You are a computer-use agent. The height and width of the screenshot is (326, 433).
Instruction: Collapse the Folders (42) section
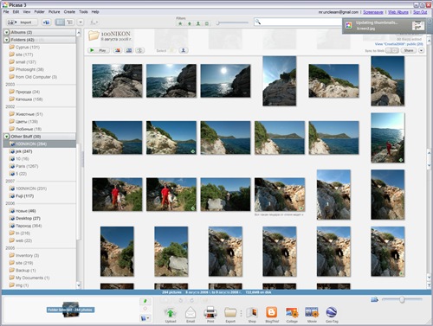click(x=7, y=40)
